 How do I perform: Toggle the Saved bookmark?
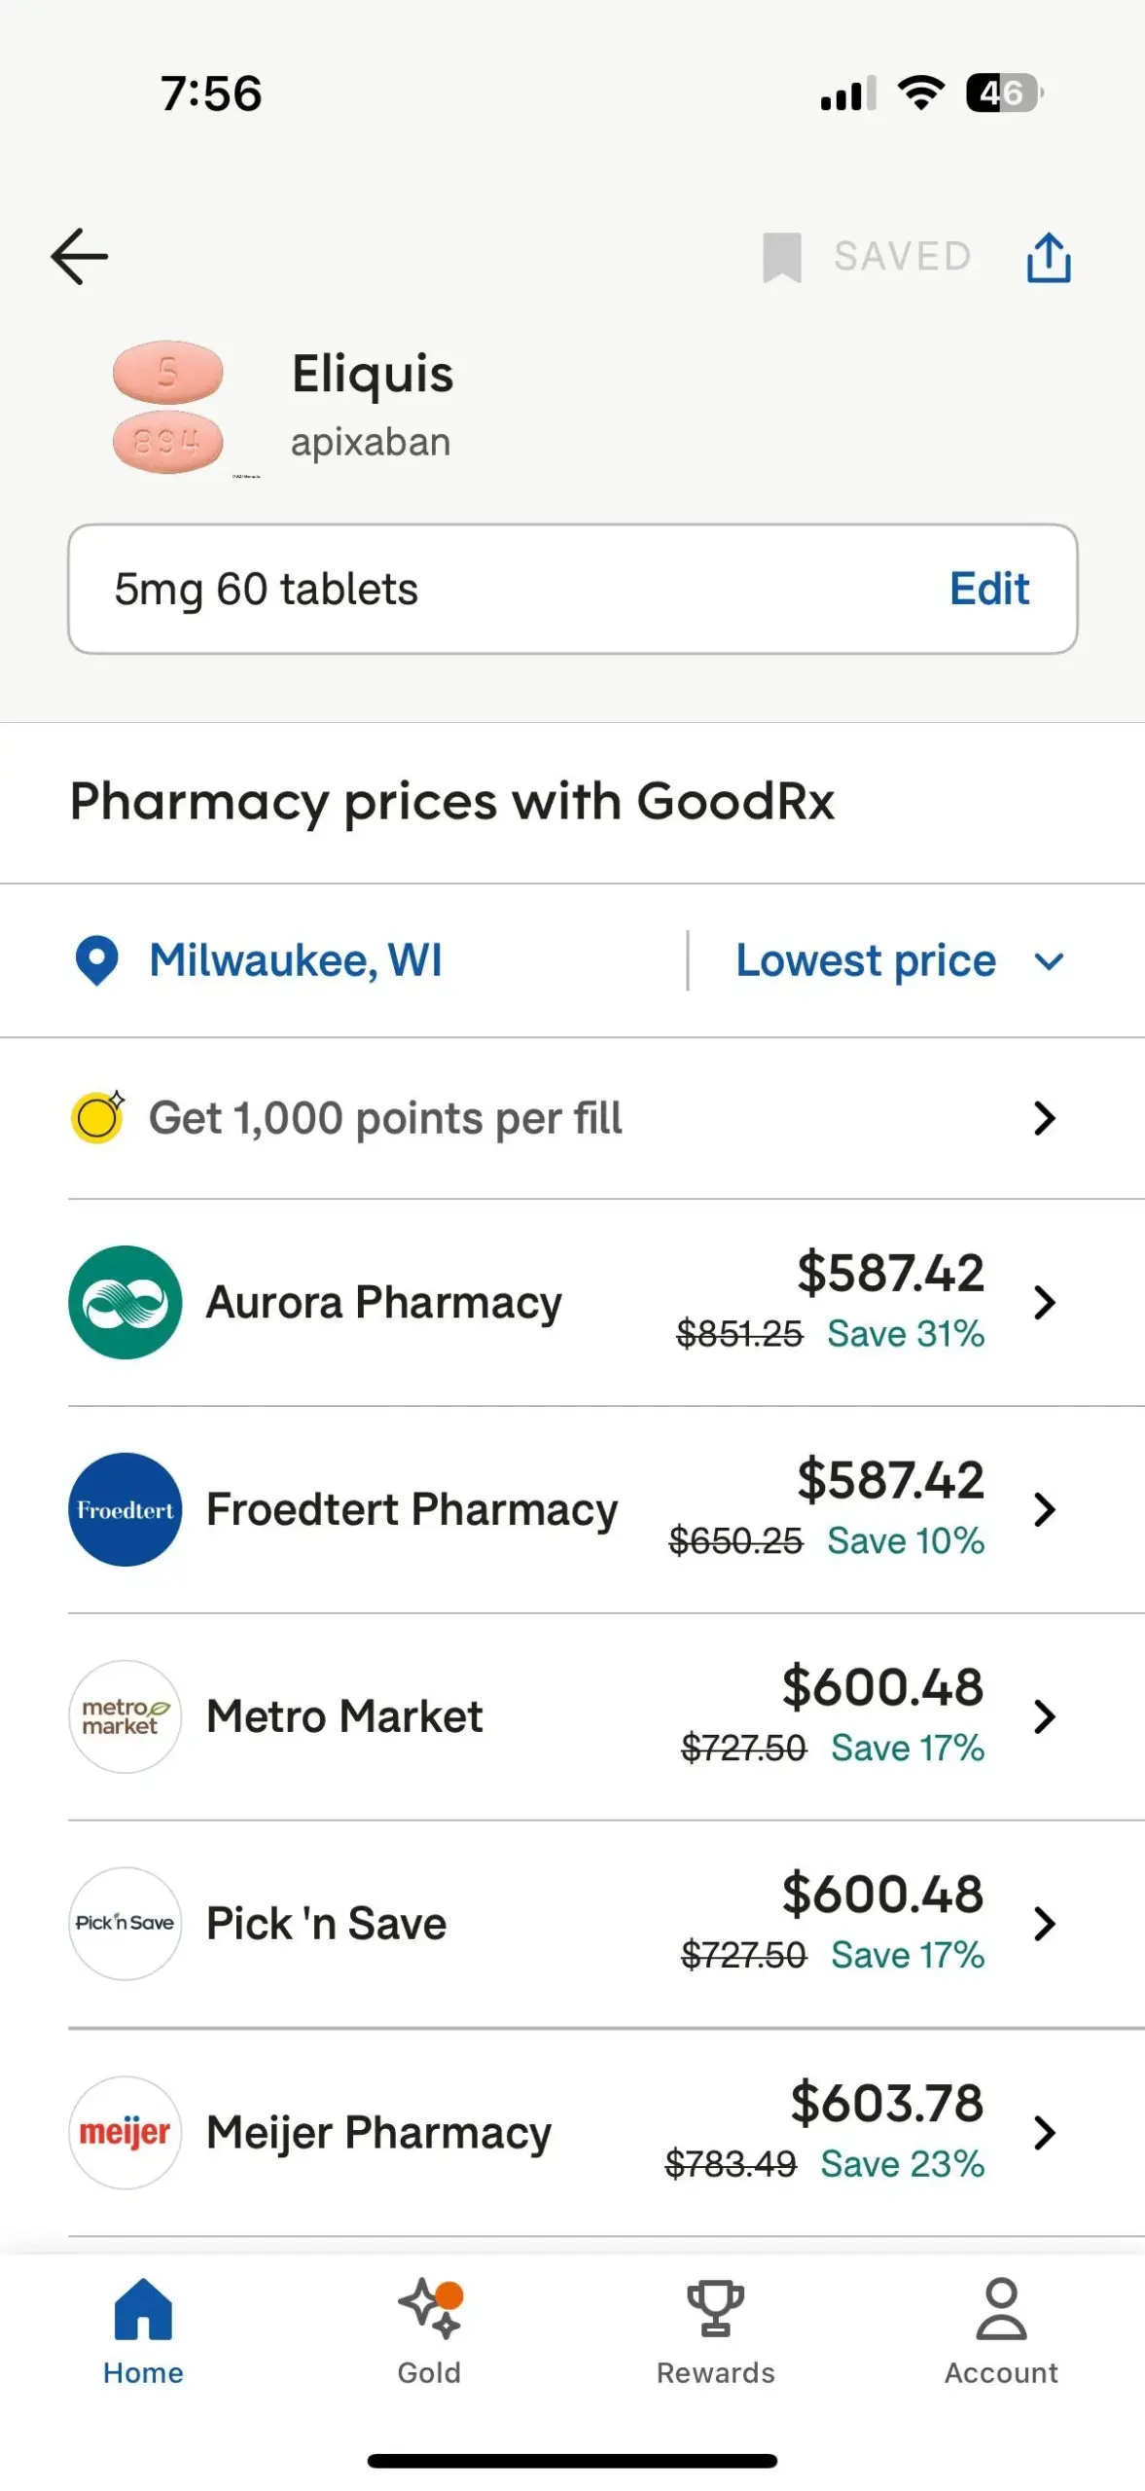(x=866, y=257)
